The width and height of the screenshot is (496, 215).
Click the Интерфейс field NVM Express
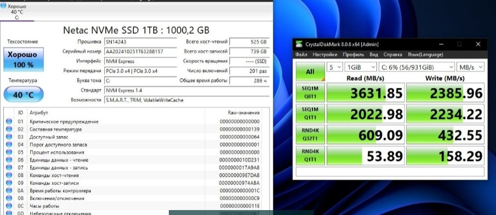point(140,61)
